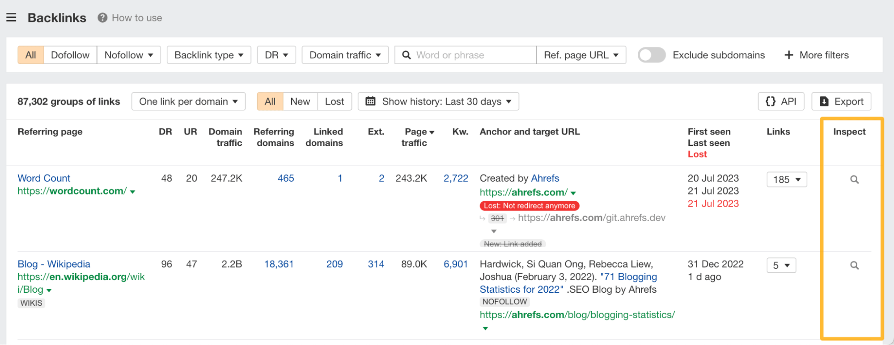
Task: Select the New links tab
Action: tap(300, 101)
